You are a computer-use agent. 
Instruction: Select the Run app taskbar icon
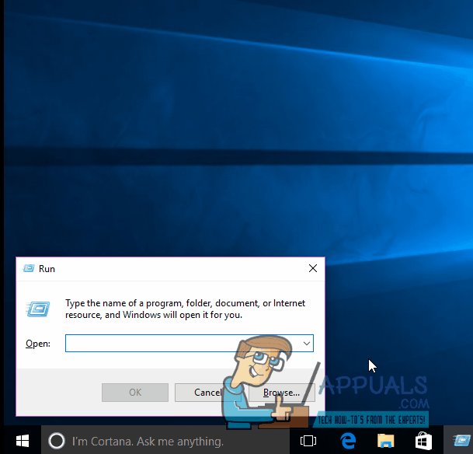[x=461, y=441]
